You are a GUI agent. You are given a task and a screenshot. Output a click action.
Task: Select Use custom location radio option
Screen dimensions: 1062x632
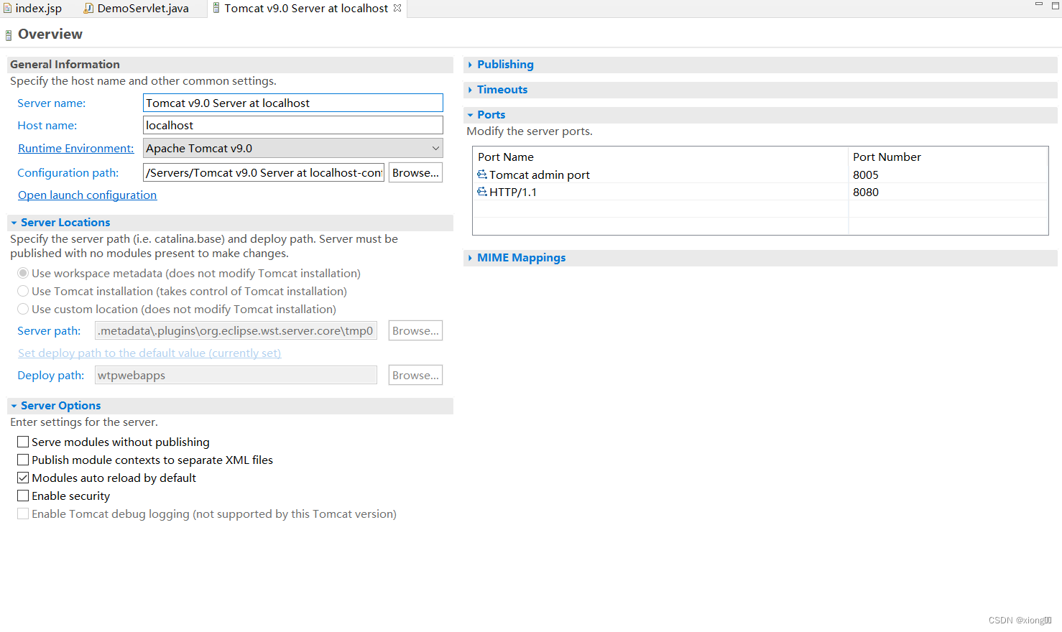[23, 309]
